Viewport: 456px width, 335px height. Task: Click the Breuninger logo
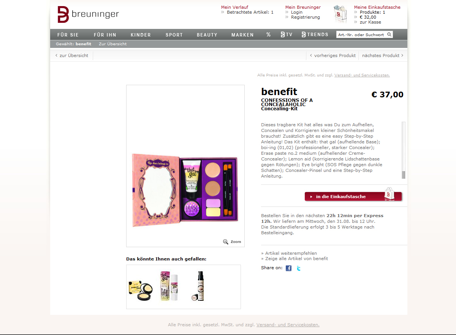pos(88,14)
